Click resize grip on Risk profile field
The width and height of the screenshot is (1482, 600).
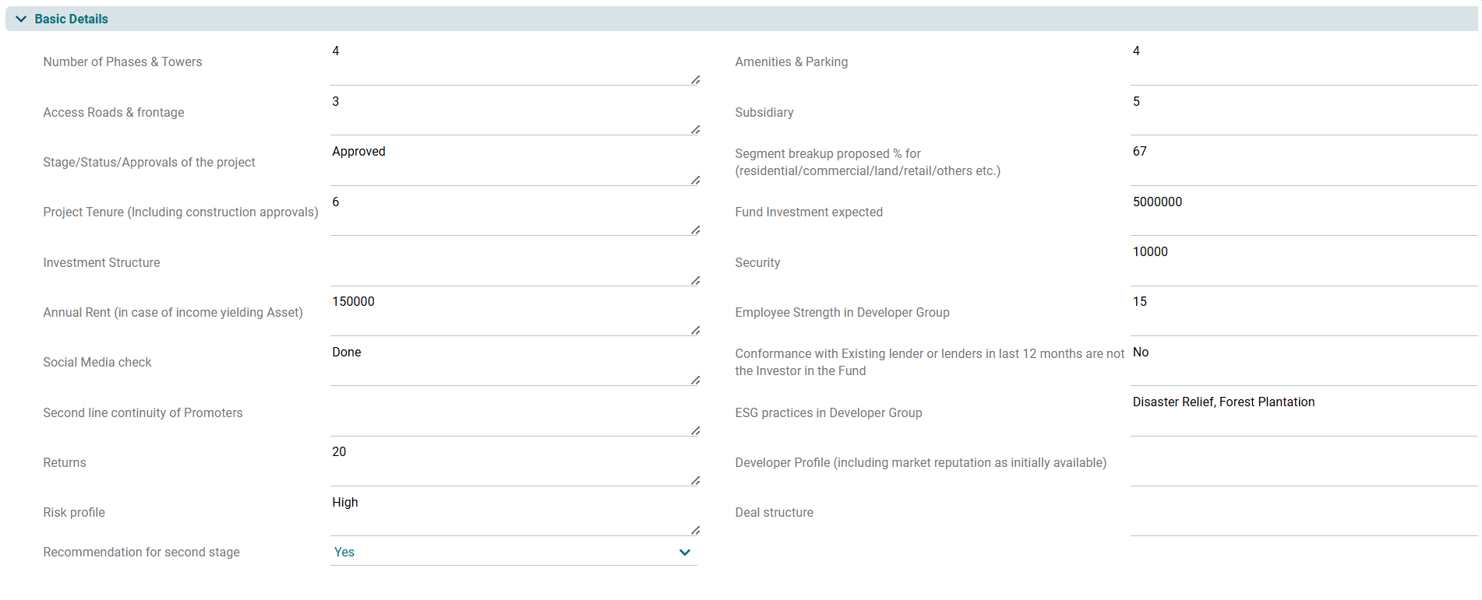[695, 530]
